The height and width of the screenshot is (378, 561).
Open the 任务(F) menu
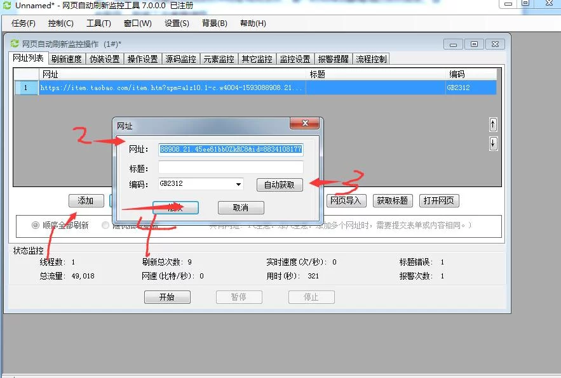pos(24,23)
